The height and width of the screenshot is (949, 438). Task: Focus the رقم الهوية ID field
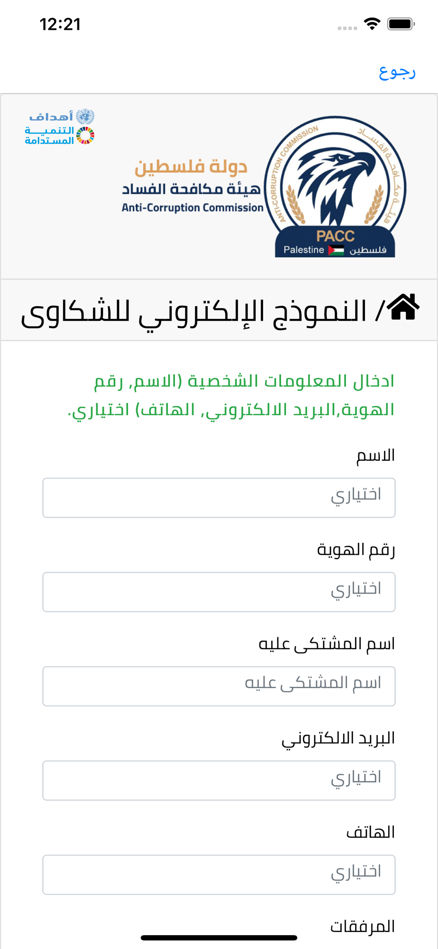pos(219,592)
